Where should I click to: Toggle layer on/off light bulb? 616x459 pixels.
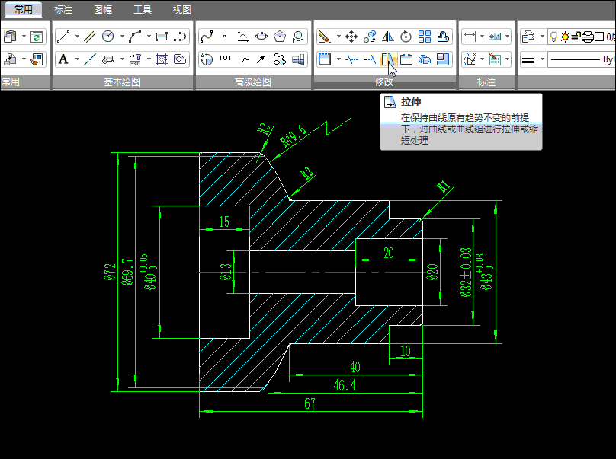coord(553,37)
